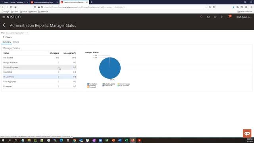The width and height of the screenshot is (254, 143).
Task: Open the favorites star in the header
Action: (x=215, y=17)
